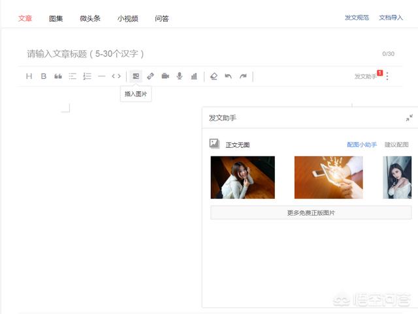Image resolution: width=418 pixels, height=314 pixels.
Task: Insert a hyperlink with link icon
Action: pyautogui.click(x=150, y=76)
